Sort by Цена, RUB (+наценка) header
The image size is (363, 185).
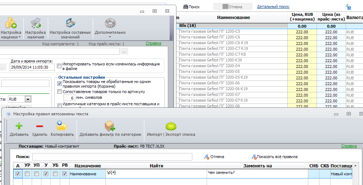point(302,18)
